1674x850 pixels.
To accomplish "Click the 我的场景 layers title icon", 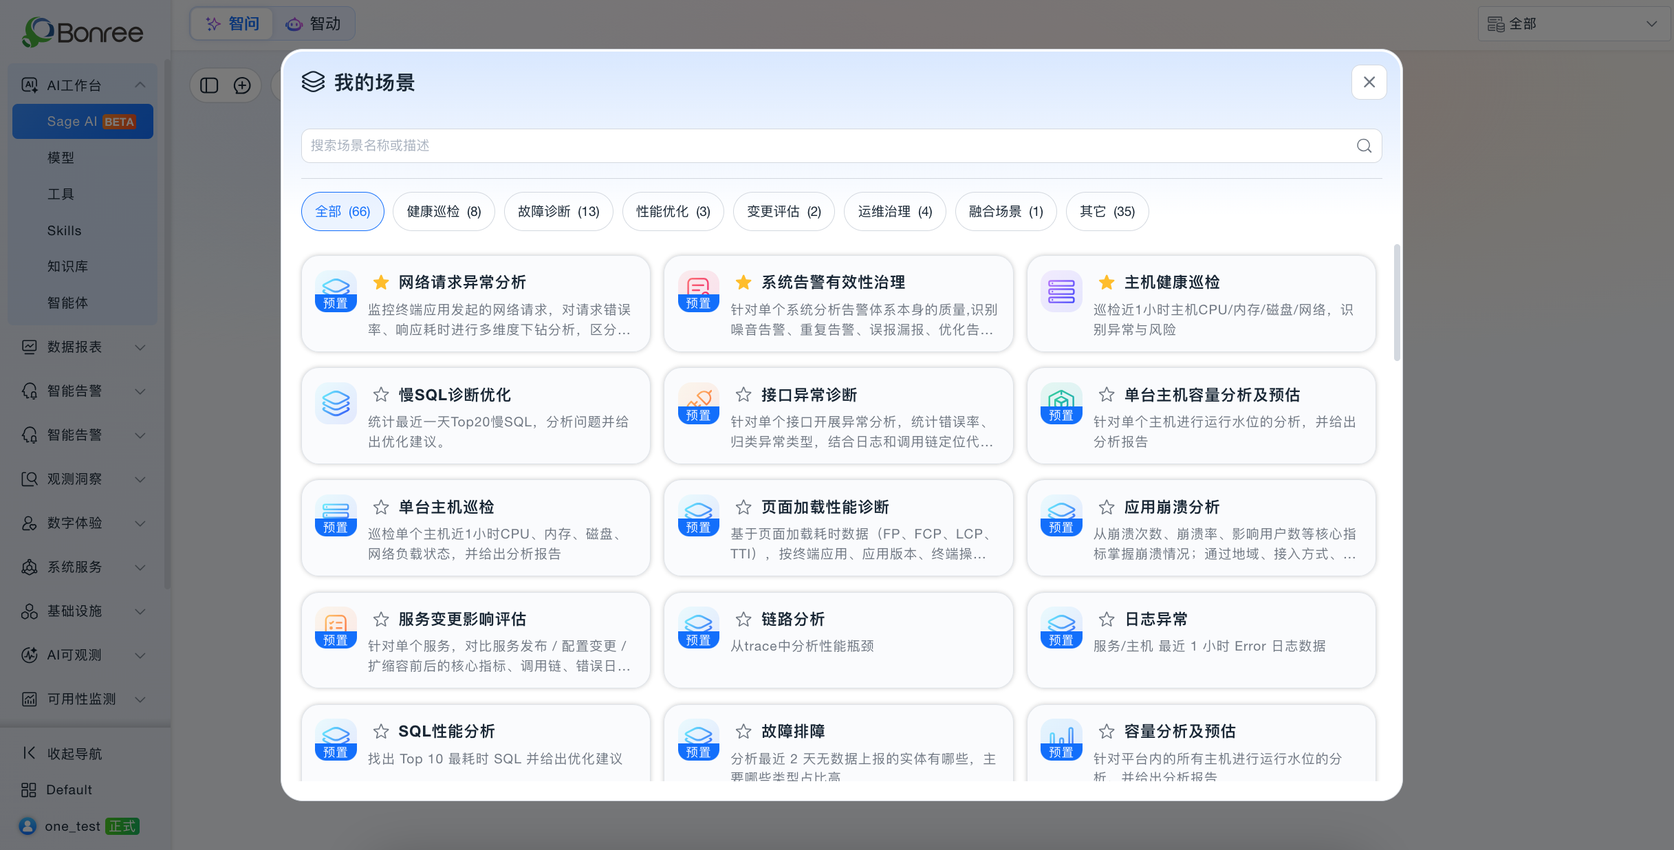I will pyautogui.click(x=313, y=82).
